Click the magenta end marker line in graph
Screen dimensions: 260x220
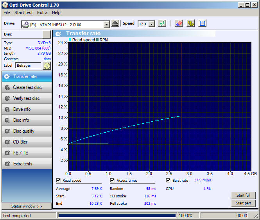point(181,107)
